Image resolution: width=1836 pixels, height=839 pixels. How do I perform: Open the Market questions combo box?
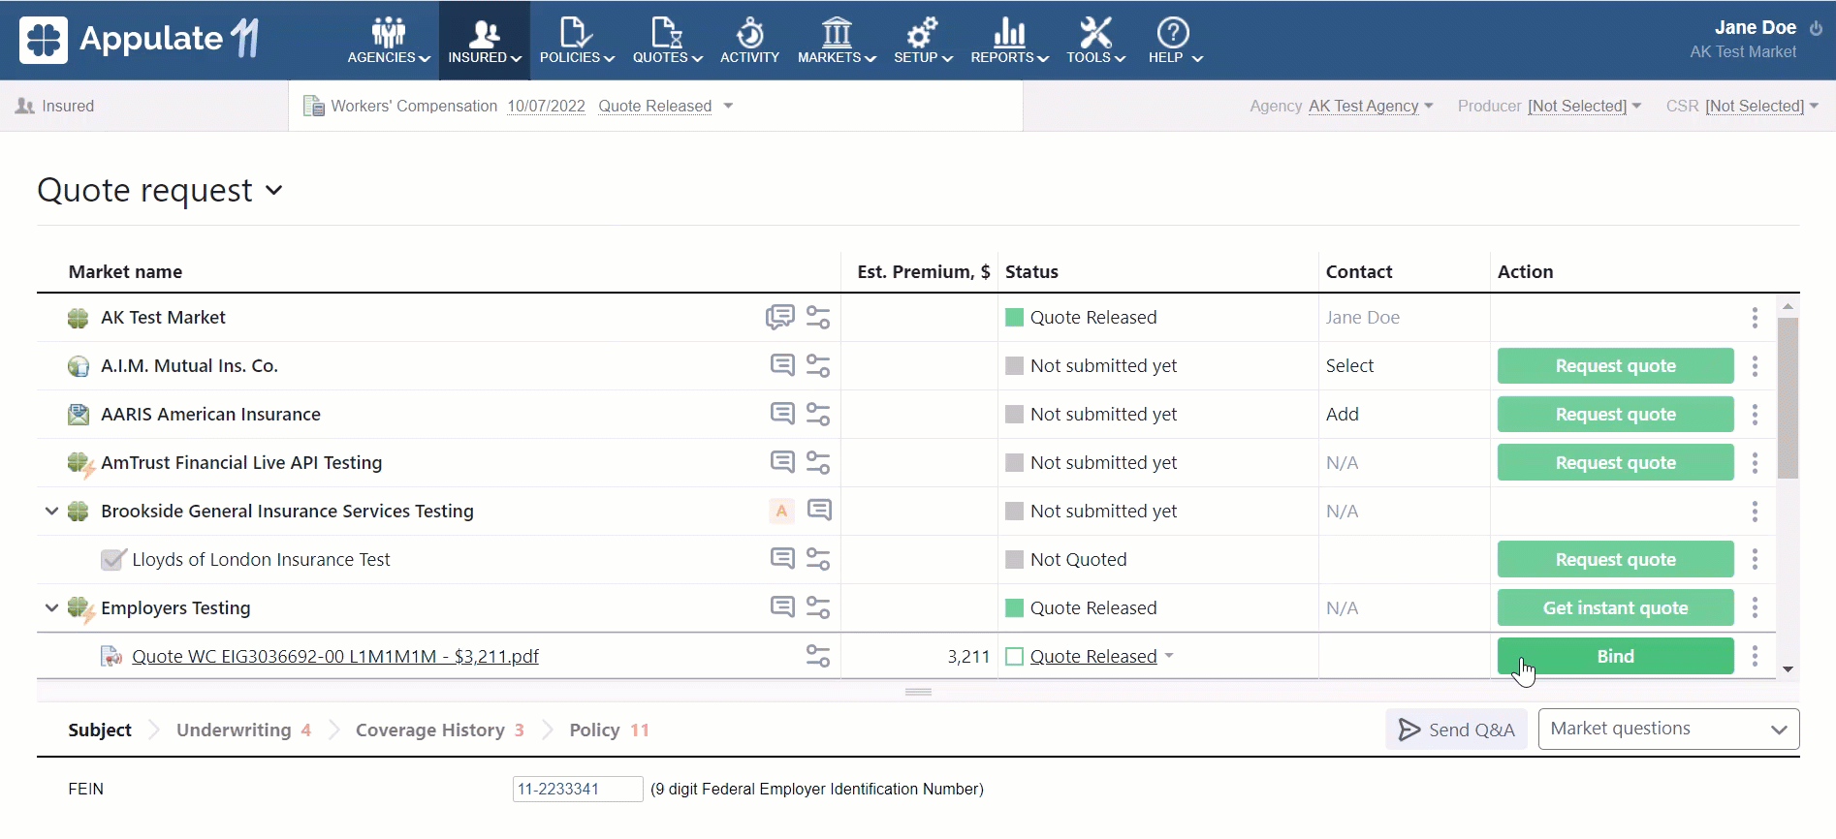pyautogui.click(x=1668, y=729)
